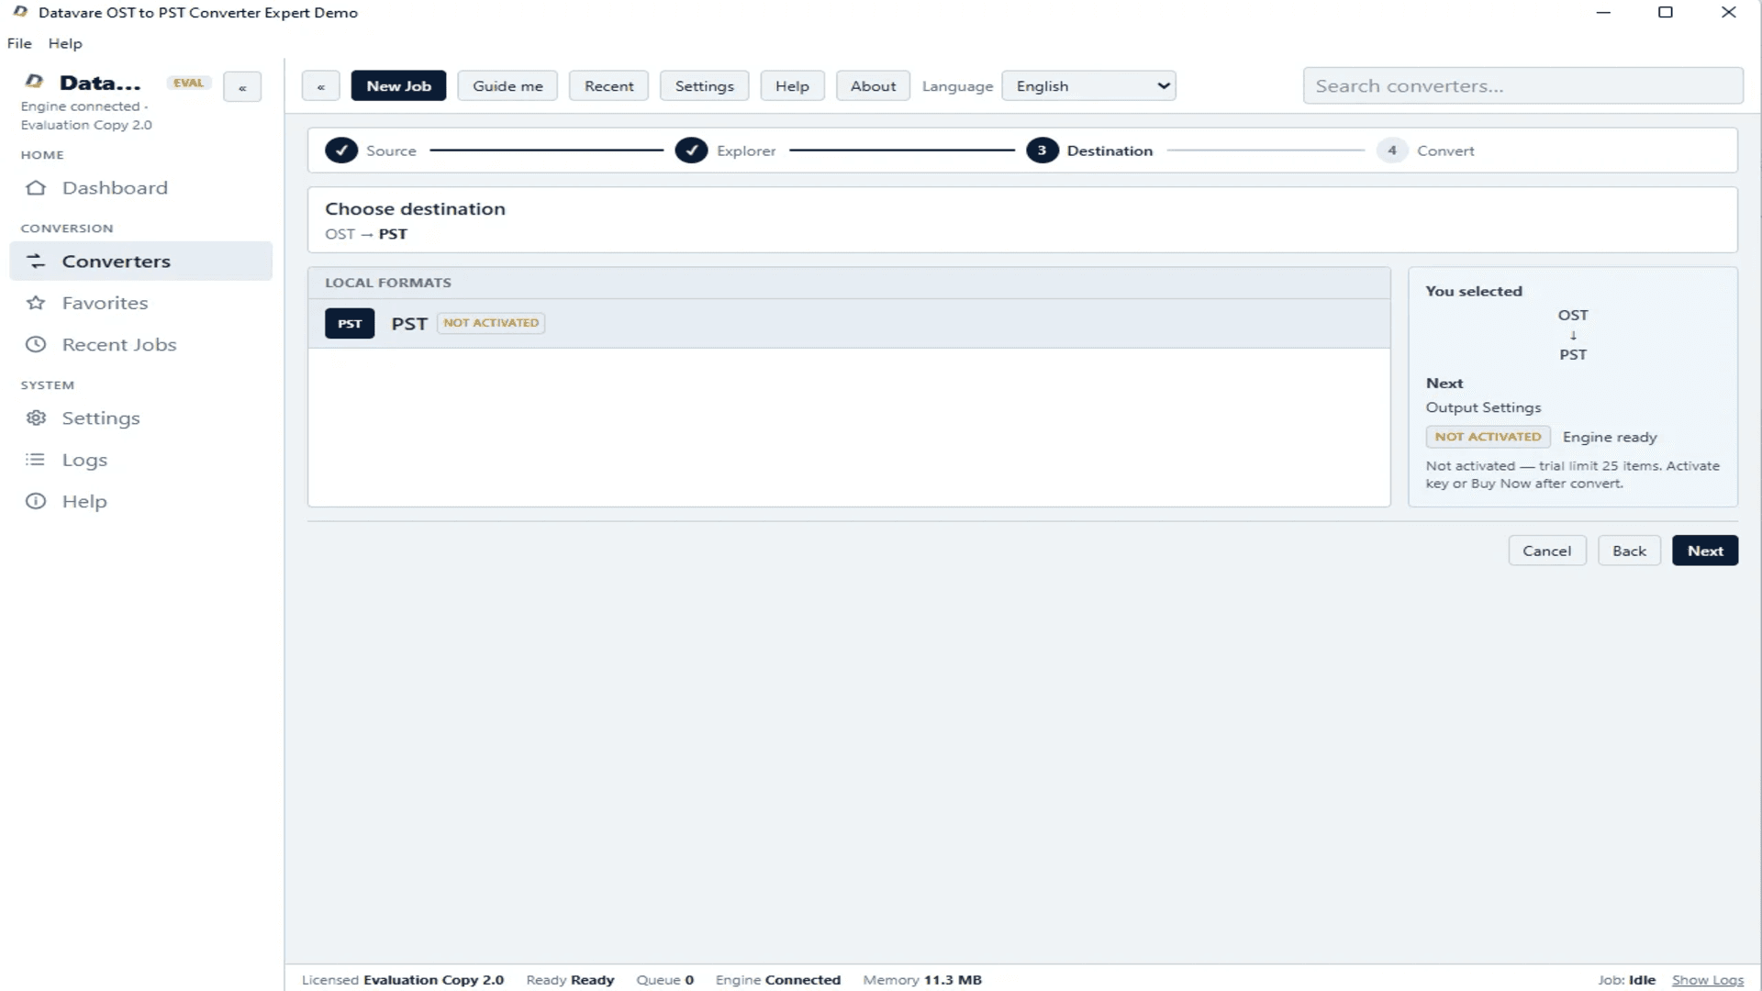Open Dashboard via its home icon
Image resolution: width=1762 pixels, height=991 pixels.
point(36,188)
